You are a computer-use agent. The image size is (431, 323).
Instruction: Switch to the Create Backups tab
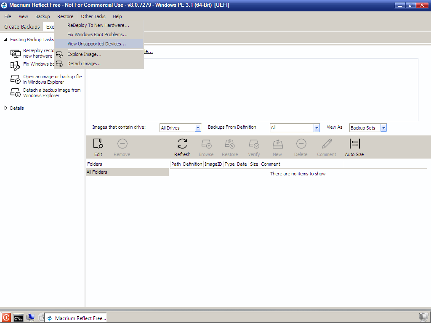pos(22,26)
